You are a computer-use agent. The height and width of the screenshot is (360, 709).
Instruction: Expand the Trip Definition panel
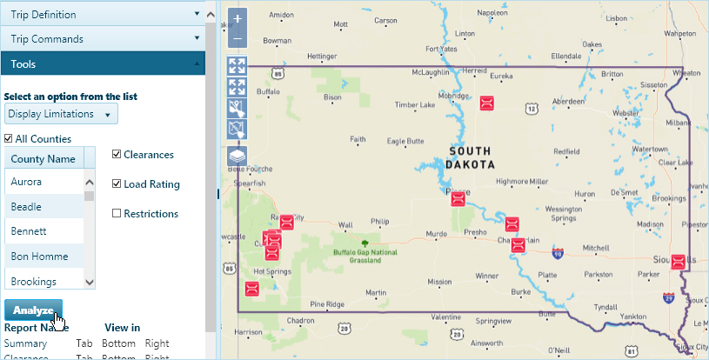(x=103, y=15)
